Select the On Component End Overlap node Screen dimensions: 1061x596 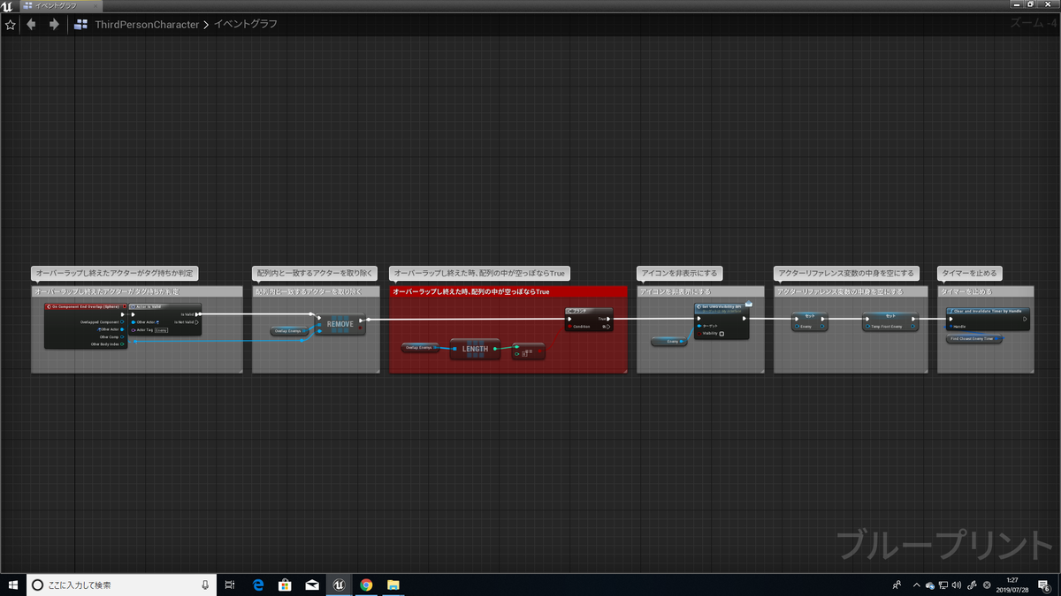(86, 325)
